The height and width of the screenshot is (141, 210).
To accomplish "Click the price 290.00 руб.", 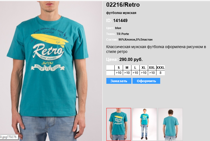I will [131, 59].
